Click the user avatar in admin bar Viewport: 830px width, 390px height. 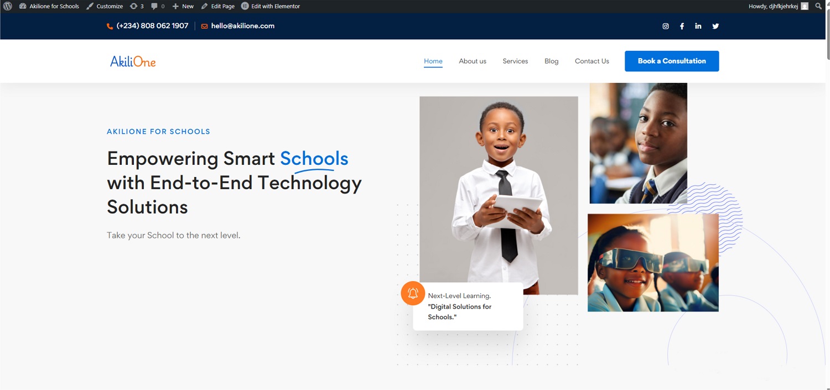click(x=805, y=6)
